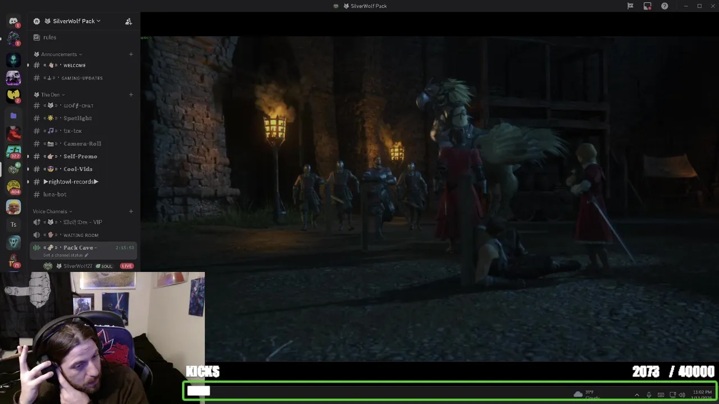
Task: Open Discord direct messages home icon
Action: point(13,21)
